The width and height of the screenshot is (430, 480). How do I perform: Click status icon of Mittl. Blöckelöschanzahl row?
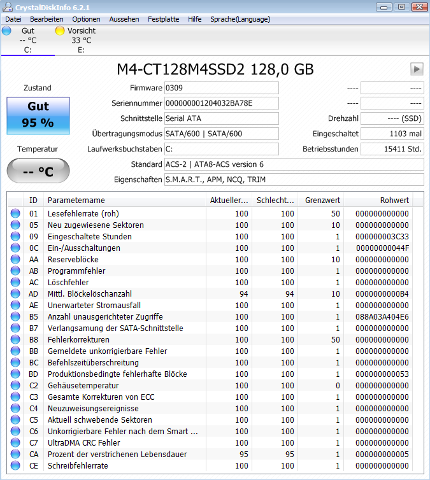click(15, 293)
